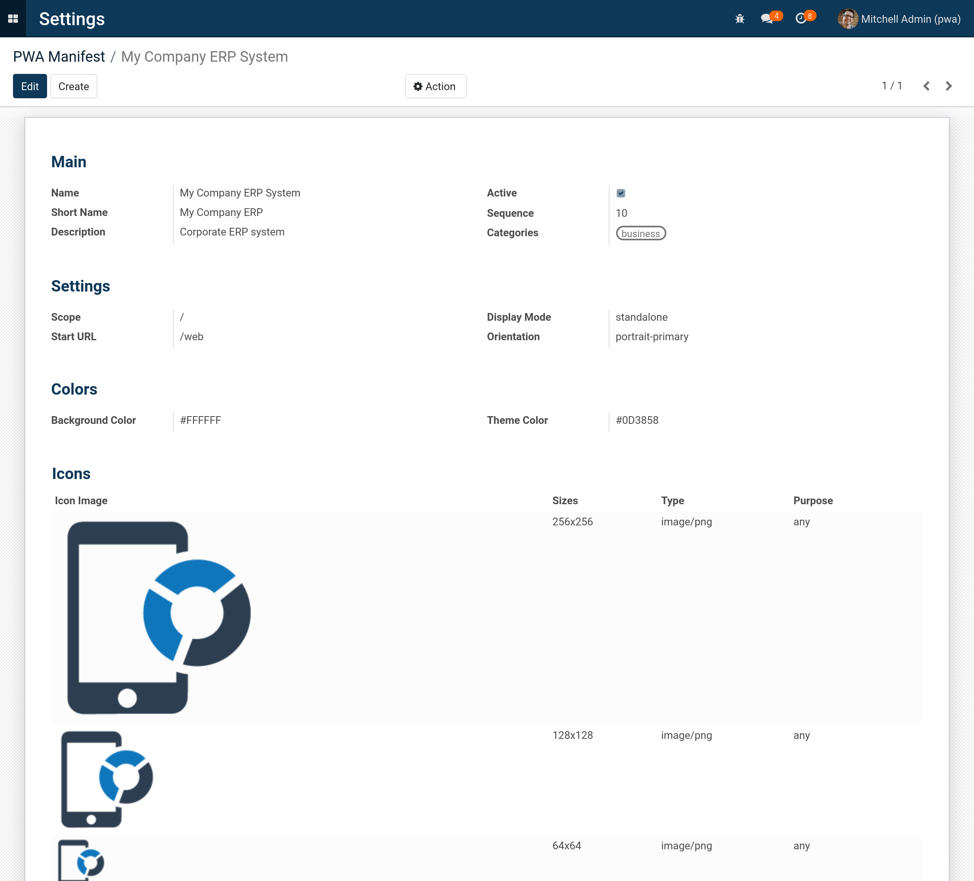Screen dimensions: 974x881
Task: Click PWA Manifest breadcrumb link
Action: click(x=59, y=57)
